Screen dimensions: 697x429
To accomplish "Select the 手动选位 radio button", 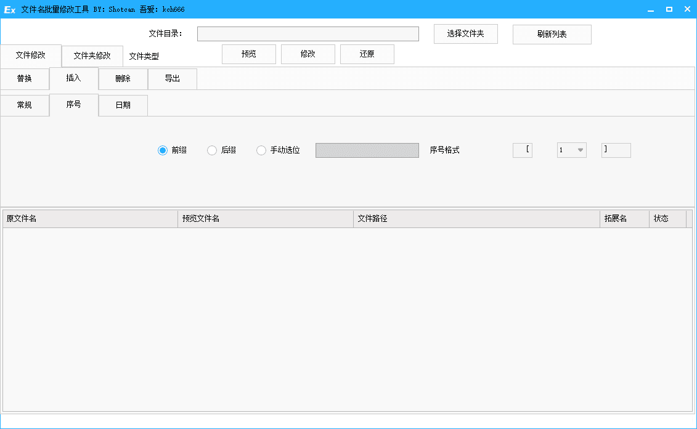I will (261, 150).
